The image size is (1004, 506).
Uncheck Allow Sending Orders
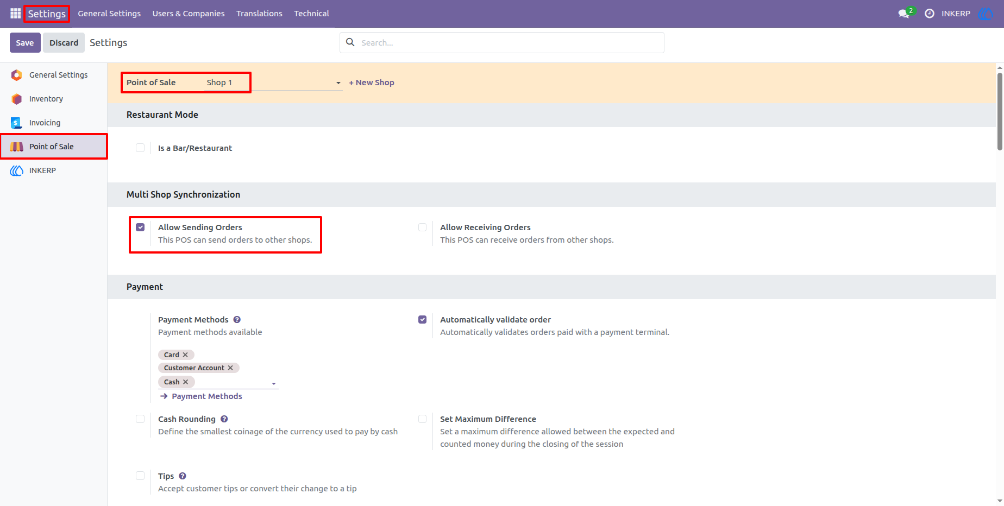click(x=140, y=227)
